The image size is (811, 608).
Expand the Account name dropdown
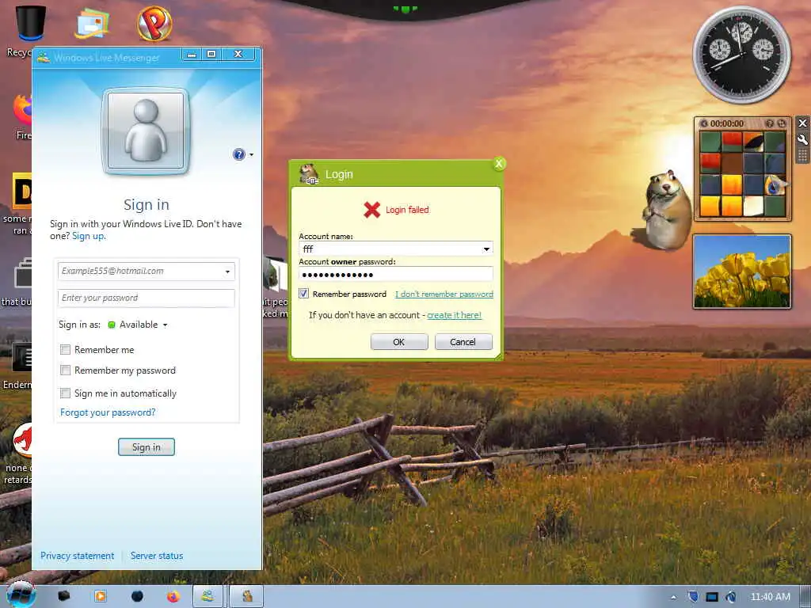[486, 249]
